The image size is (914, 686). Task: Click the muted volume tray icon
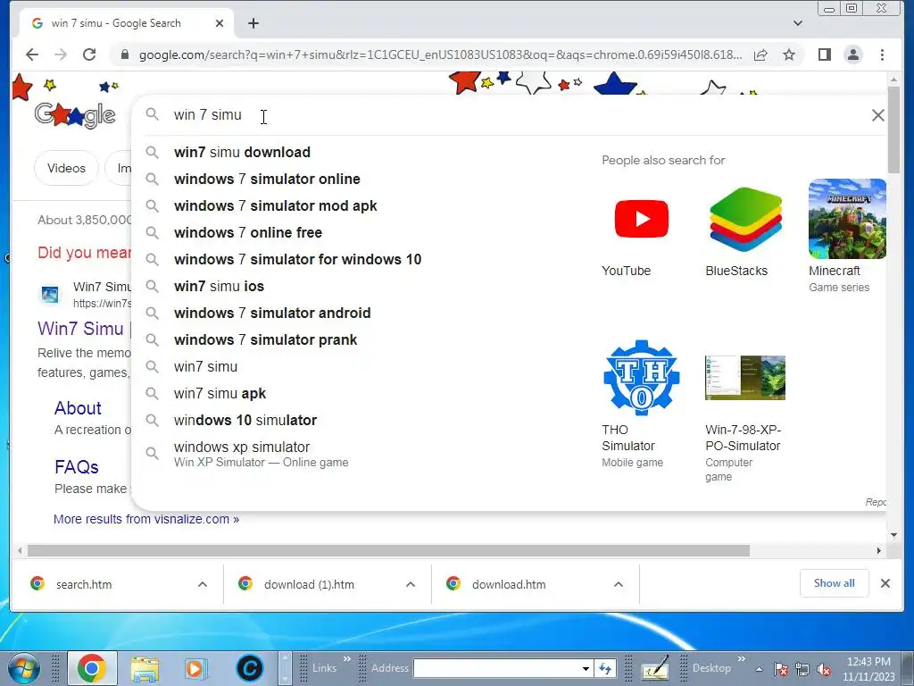[824, 670]
